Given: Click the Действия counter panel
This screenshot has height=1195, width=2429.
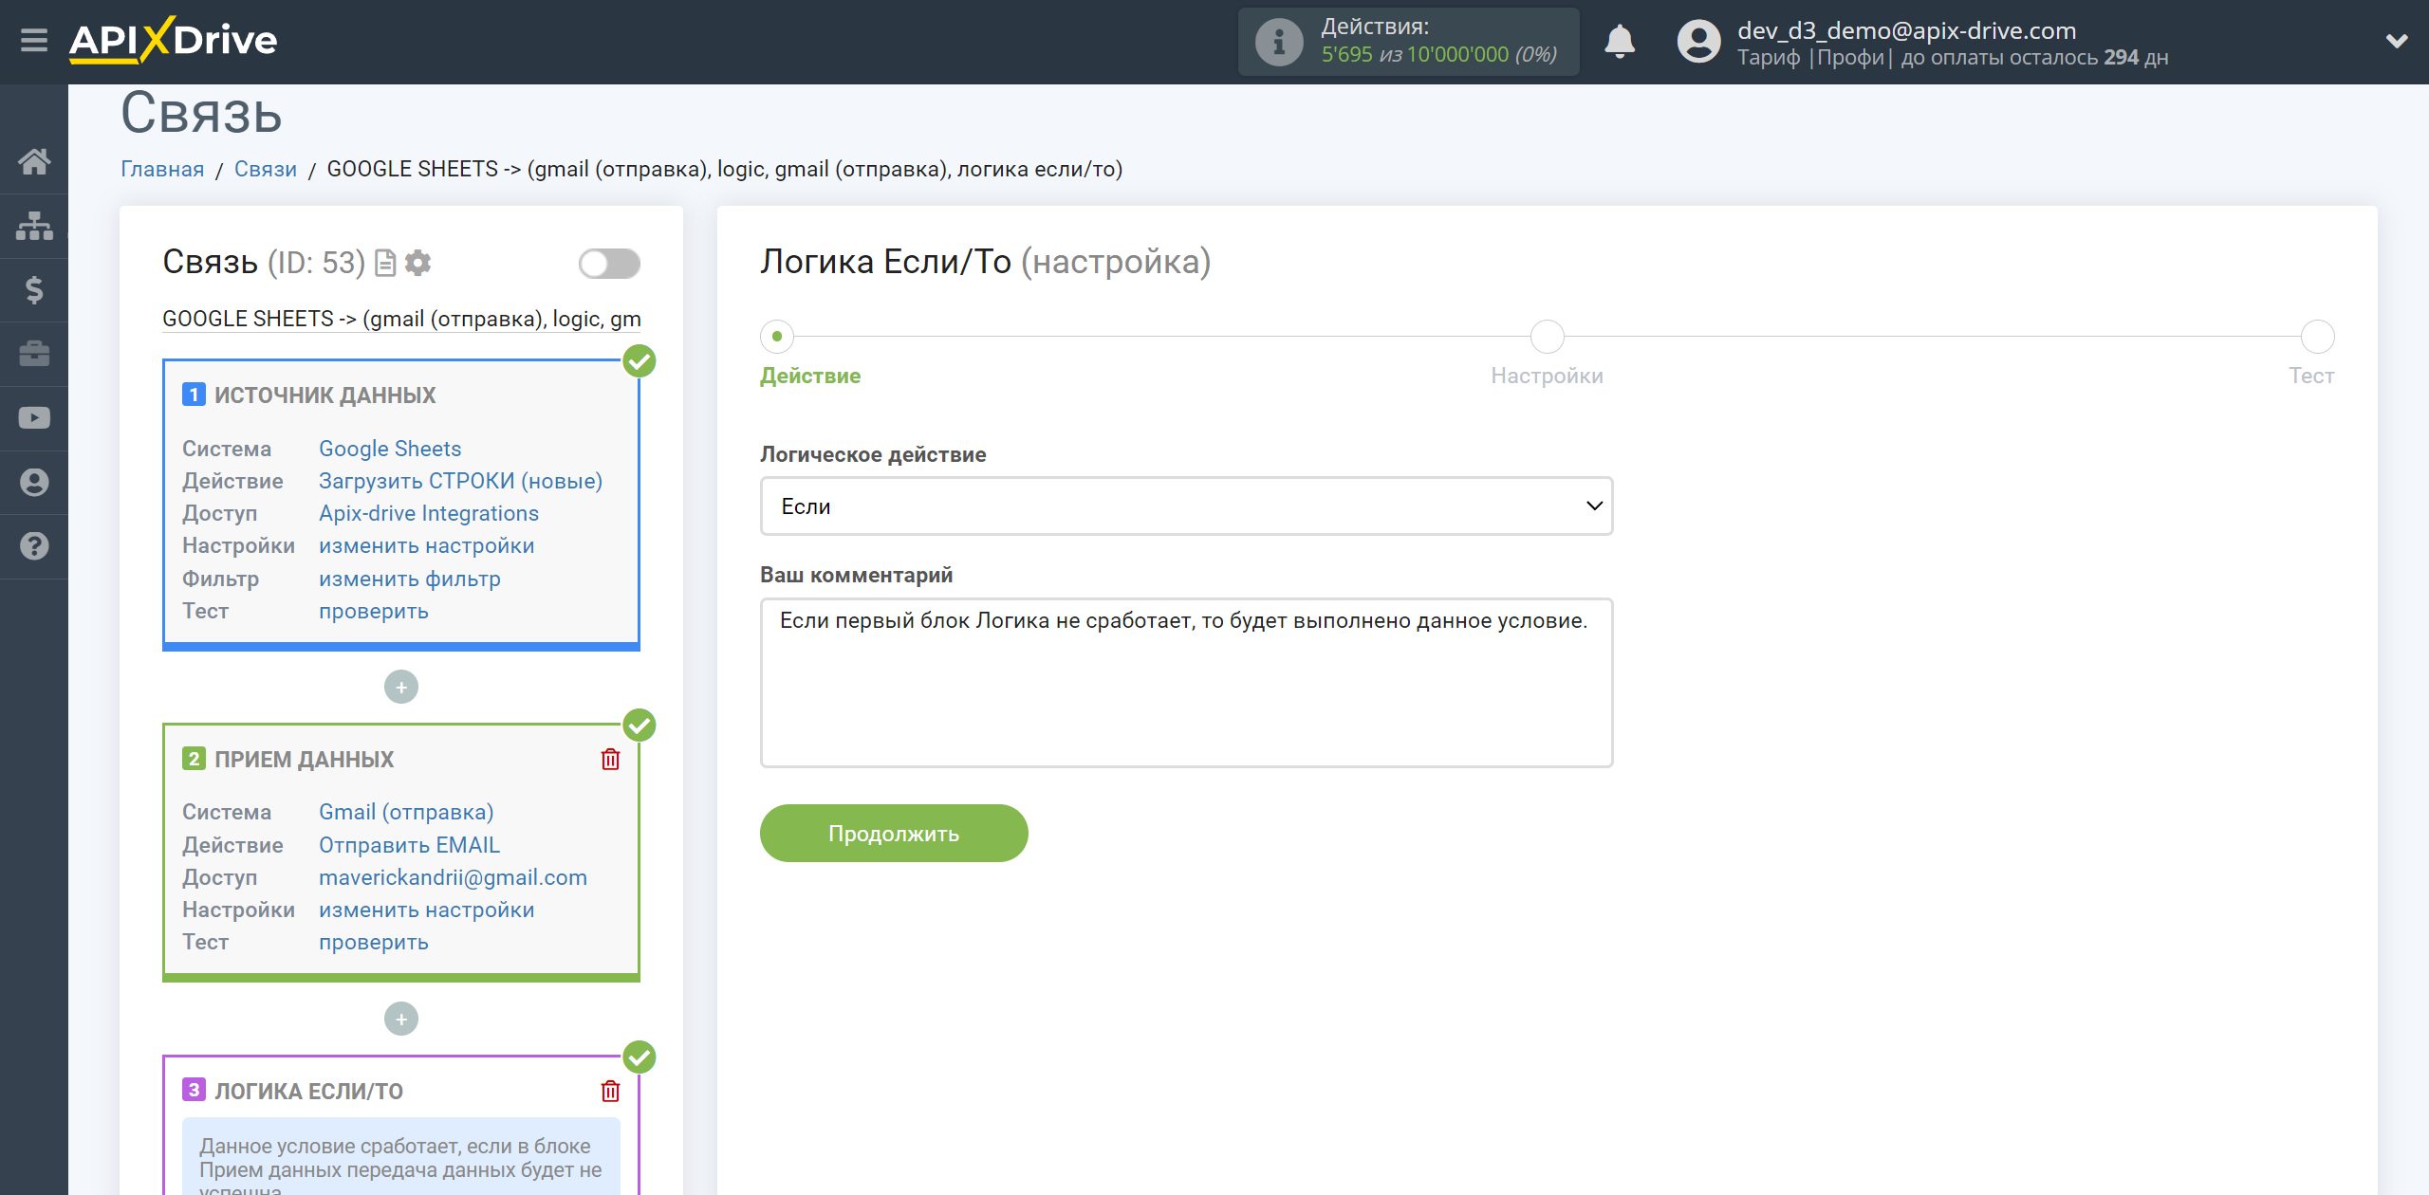Looking at the screenshot, I should tap(1408, 42).
